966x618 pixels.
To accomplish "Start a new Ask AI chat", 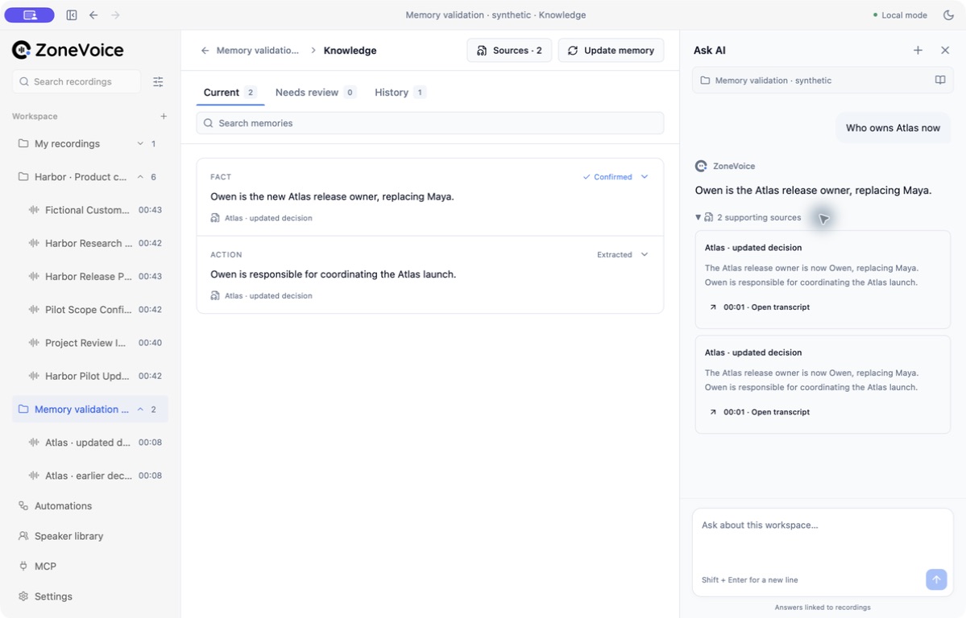I will 918,51.
